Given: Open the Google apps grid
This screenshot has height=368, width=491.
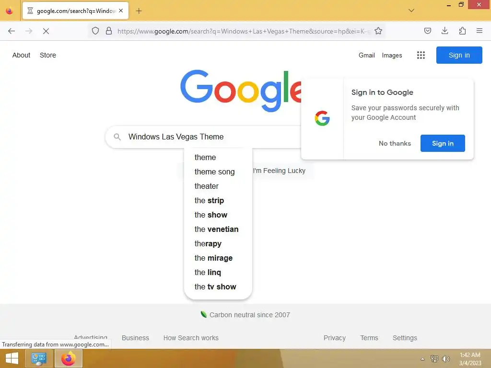Looking at the screenshot, I should pyautogui.click(x=421, y=55).
